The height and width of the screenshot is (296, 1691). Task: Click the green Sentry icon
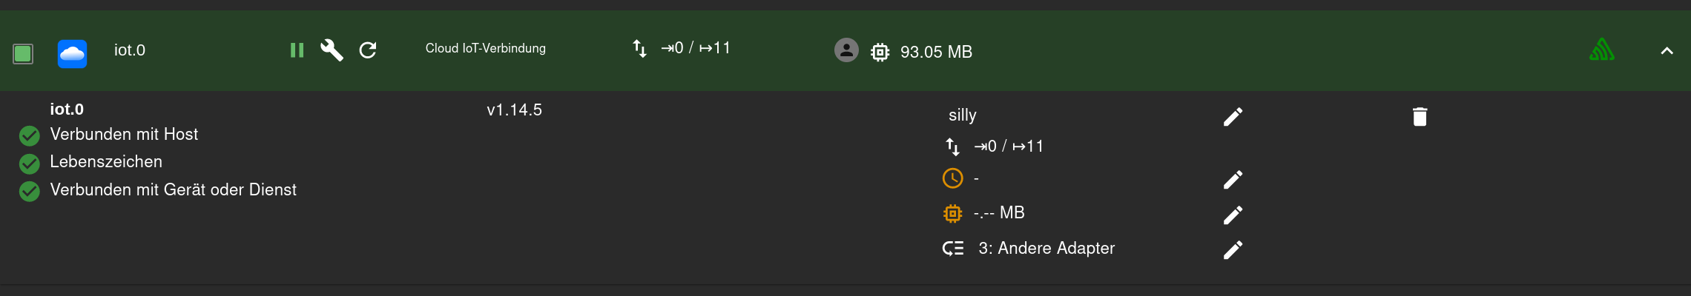[x=1601, y=50]
